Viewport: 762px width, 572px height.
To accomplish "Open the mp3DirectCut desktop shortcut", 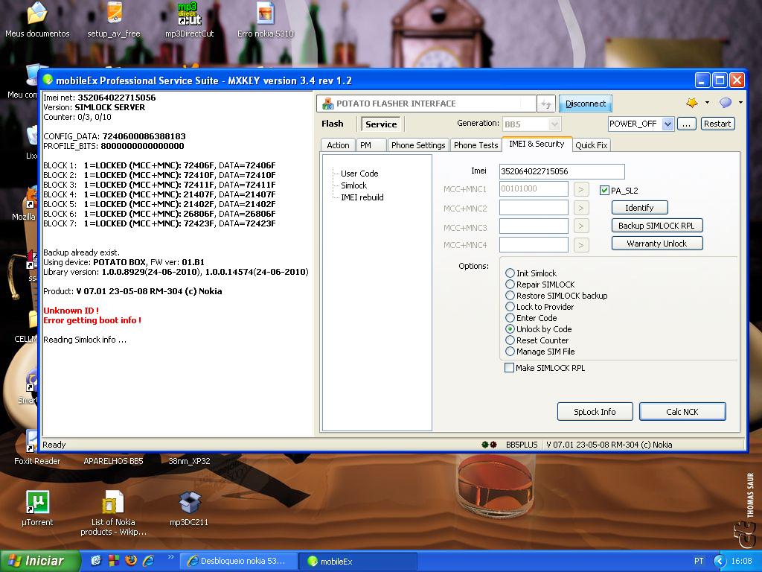I will pos(190,19).
